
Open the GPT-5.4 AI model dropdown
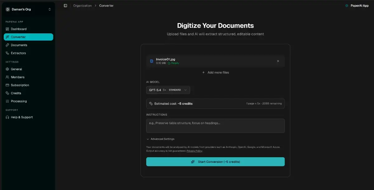point(168,90)
